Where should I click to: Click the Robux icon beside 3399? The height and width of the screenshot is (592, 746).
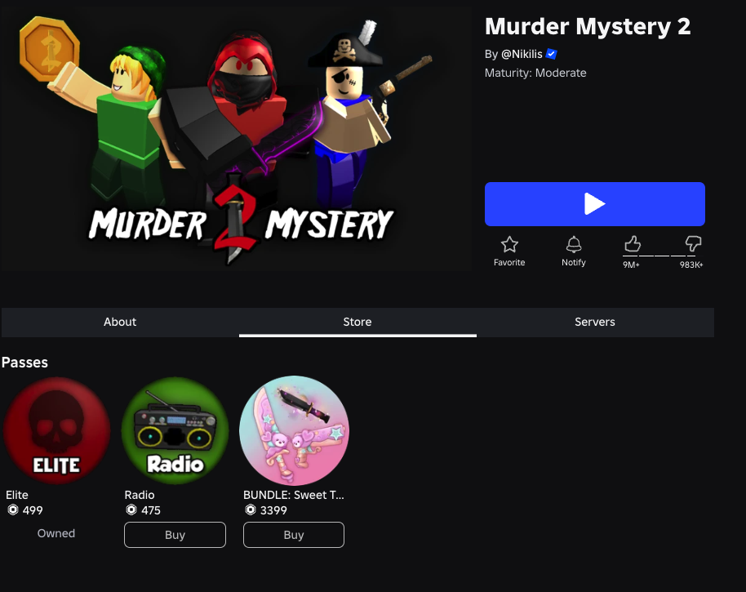coord(251,510)
